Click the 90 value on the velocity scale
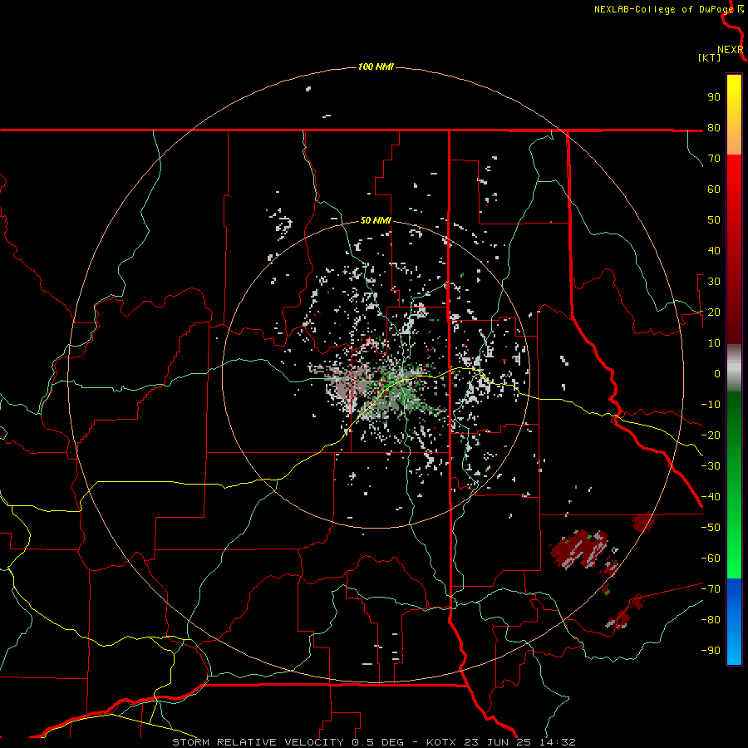The height and width of the screenshot is (748, 748). point(714,97)
